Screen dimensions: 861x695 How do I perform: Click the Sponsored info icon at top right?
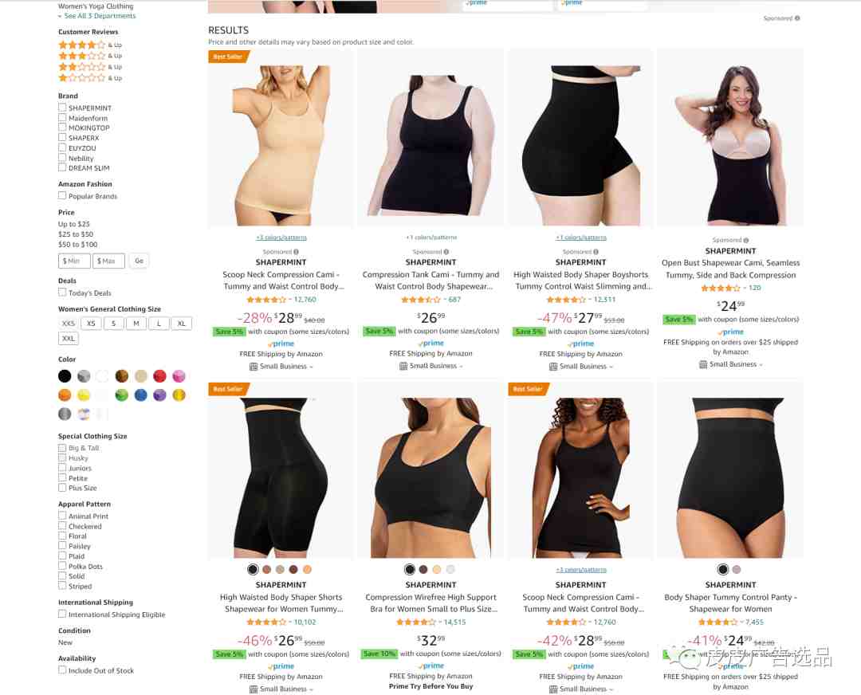[x=796, y=18]
